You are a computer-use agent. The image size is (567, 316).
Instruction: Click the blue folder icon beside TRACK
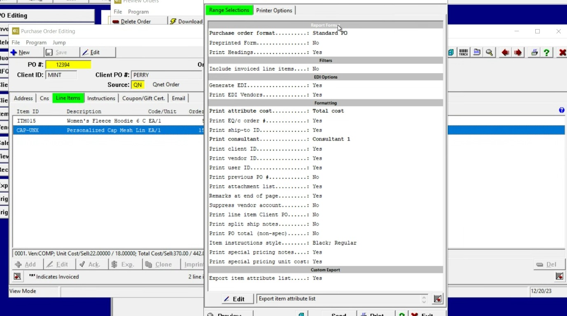click(477, 53)
